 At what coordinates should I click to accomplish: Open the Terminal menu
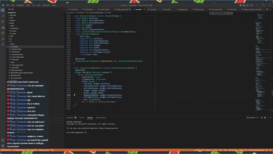tap(46, 5)
